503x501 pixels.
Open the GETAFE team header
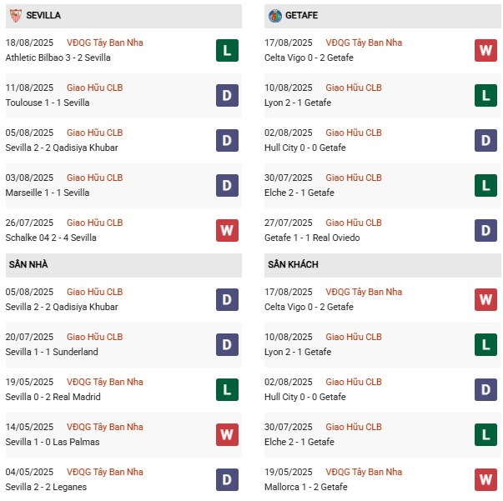click(382, 16)
